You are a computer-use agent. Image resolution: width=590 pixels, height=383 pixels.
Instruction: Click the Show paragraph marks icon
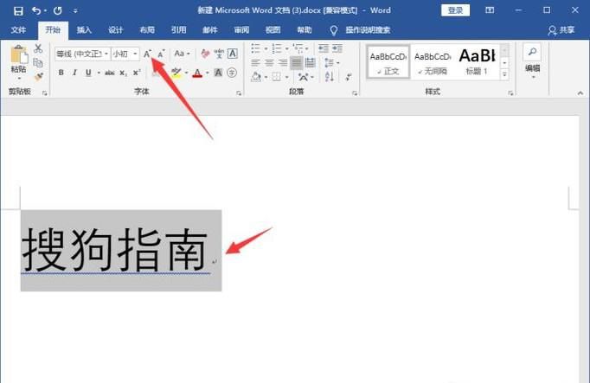coord(349,77)
